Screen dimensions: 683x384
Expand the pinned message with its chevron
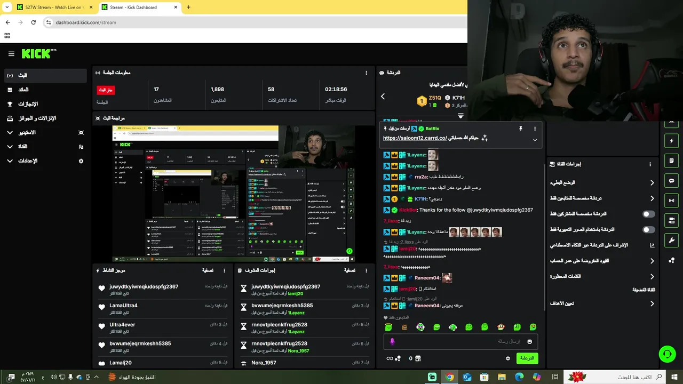coord(535,140)
